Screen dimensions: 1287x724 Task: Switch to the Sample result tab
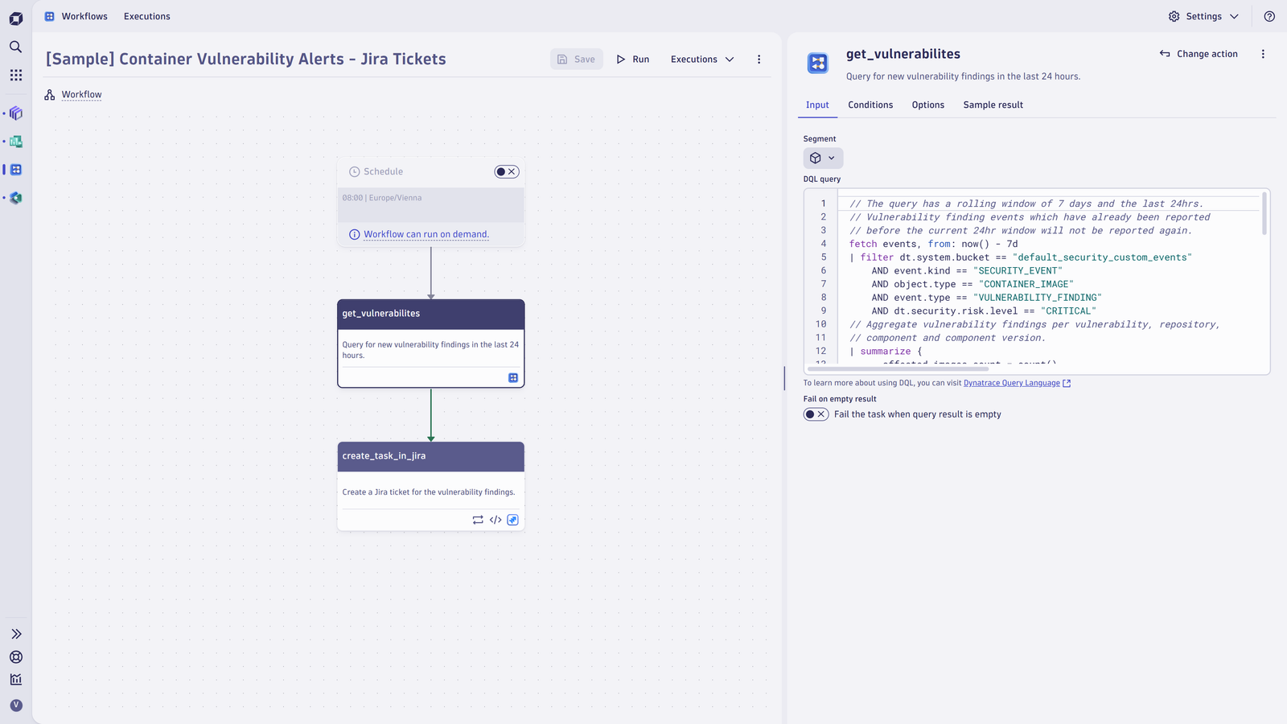(x=993, y=105)
